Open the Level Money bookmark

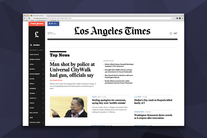click(54, 21)
